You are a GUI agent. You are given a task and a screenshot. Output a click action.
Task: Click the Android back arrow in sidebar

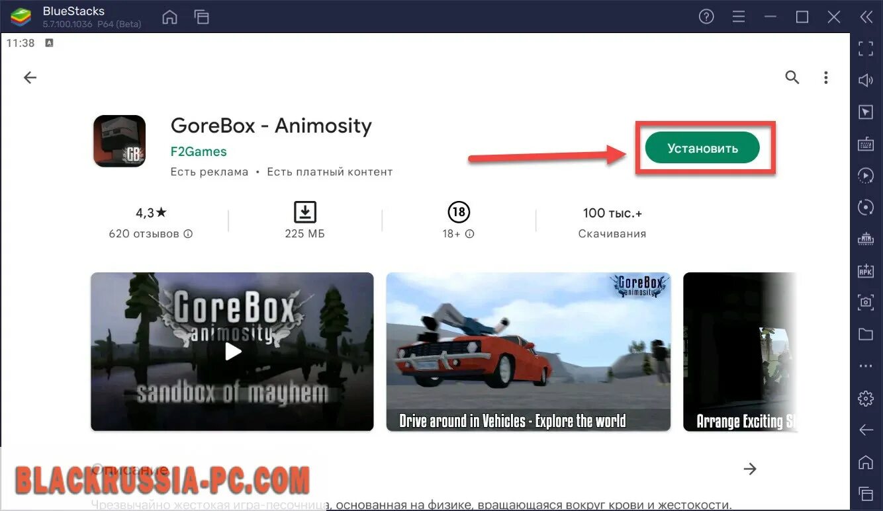tap(866, 430)
